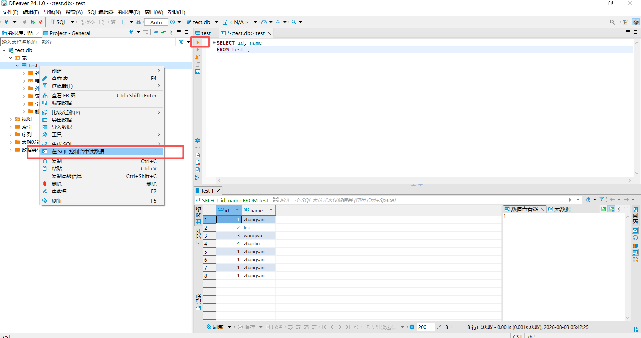Select 查看 ER 图 in the context menu

point(102,96)
